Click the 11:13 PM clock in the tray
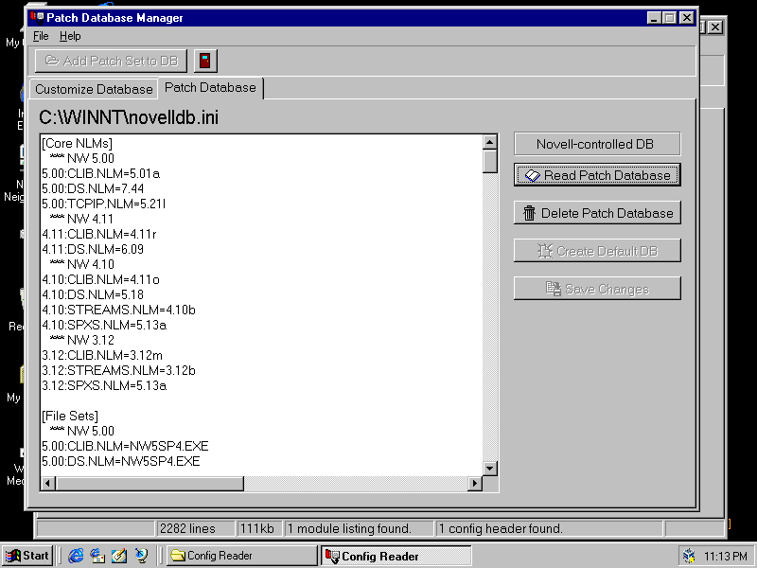Screen dimensions: 757x568 pos(726,557)
